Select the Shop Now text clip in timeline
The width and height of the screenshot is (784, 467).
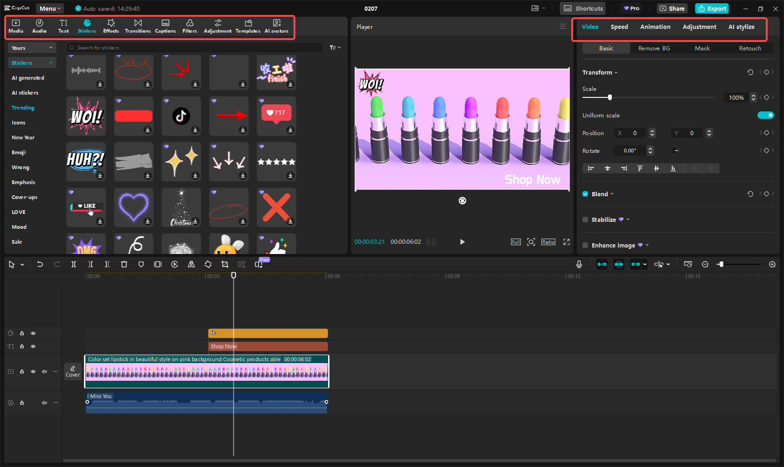coord(267,346)
